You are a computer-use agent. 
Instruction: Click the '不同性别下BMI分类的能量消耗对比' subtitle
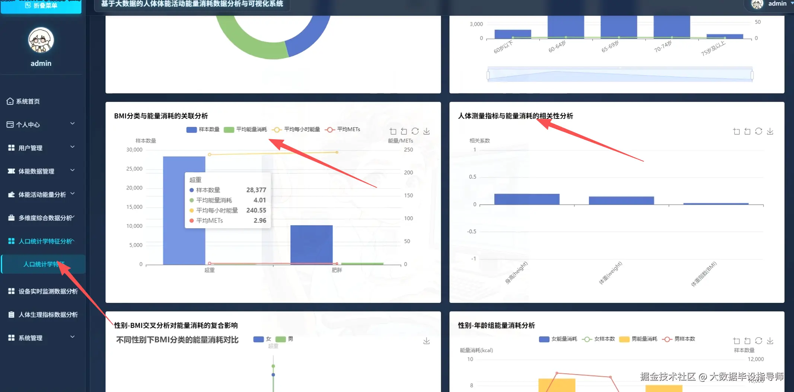click(x=177, y=340)
